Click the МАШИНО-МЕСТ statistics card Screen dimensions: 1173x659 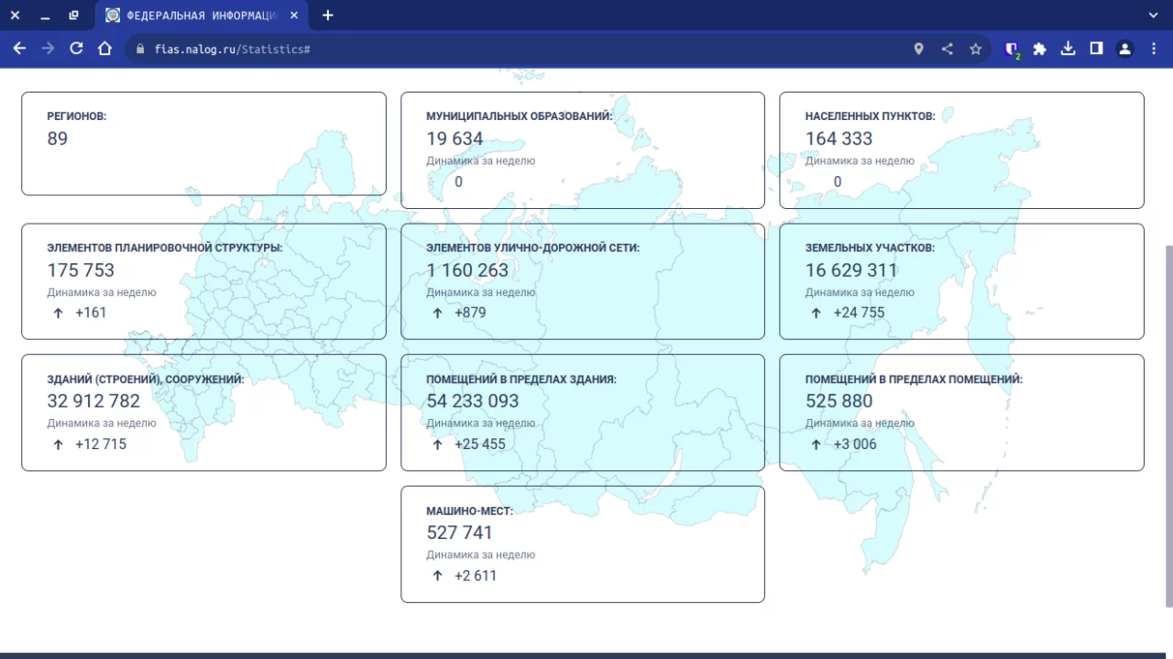582,544
